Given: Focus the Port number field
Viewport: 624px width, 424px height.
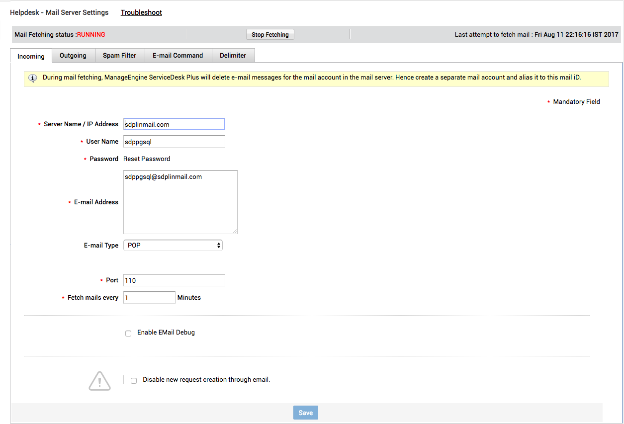Looking at the screenshot, I should pos(174,280).
